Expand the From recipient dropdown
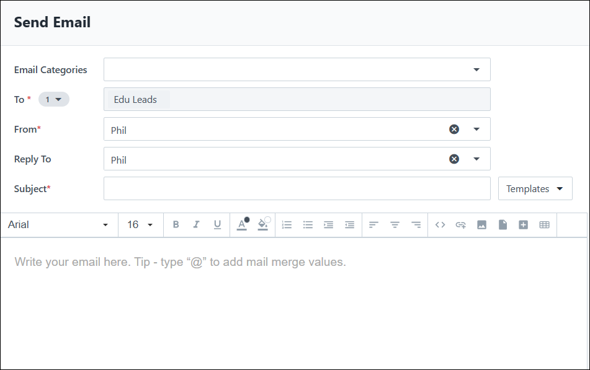 pos(478,129)
